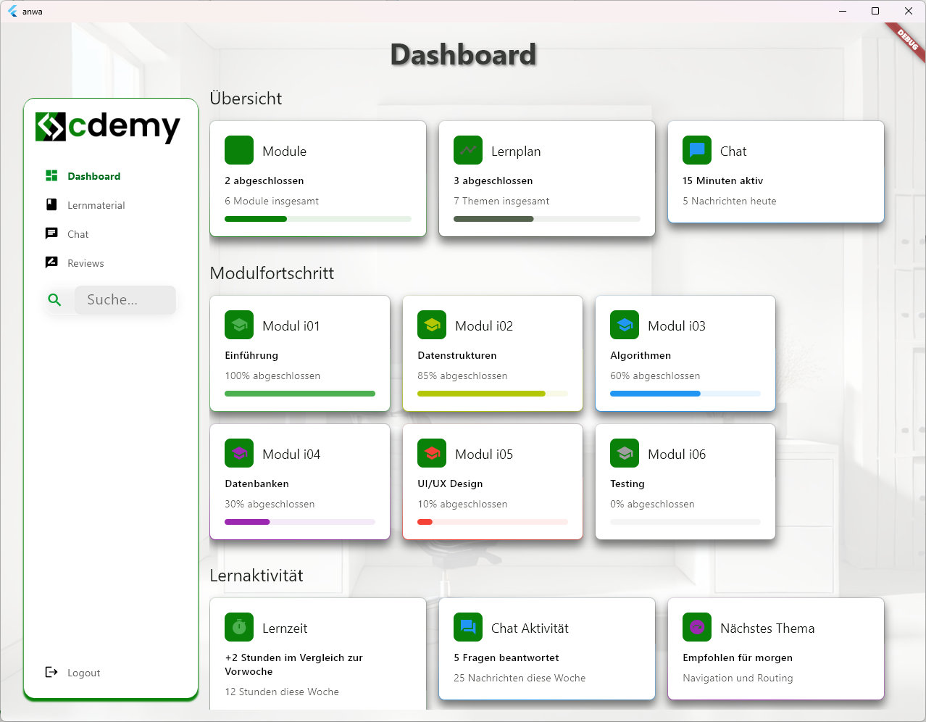Image resolution: width=926 pixels, height=722 pixels.
Task: Click the Modul i01 progress bar
Action: pos(300,394)
